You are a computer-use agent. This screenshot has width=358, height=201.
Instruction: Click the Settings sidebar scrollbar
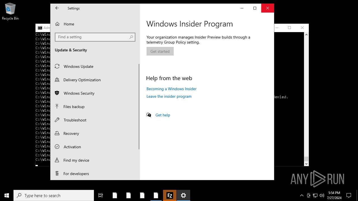139,107
